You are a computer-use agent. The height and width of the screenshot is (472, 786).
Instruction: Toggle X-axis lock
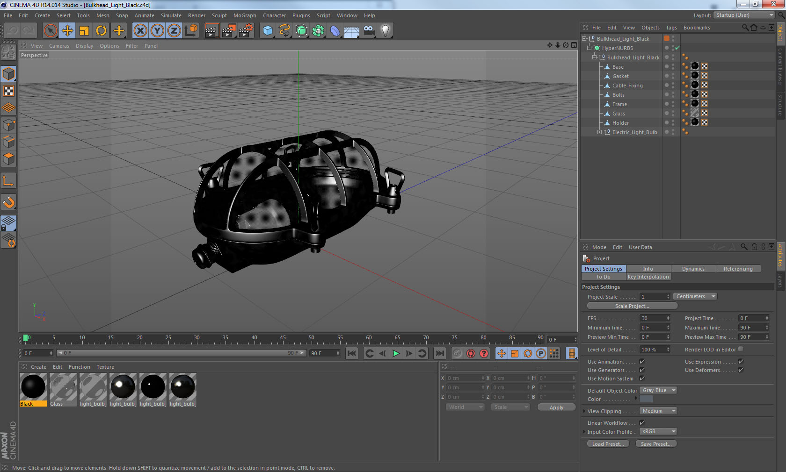(x=140, y=31)
